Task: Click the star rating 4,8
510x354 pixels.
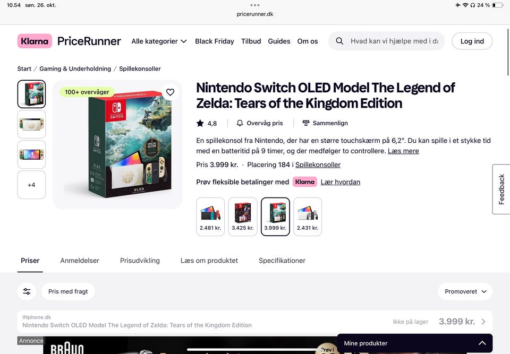Action: 207,123
